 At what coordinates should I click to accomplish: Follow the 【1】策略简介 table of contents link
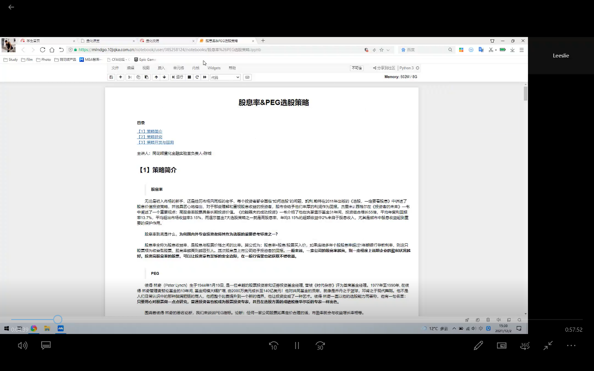tap(150, 131)
